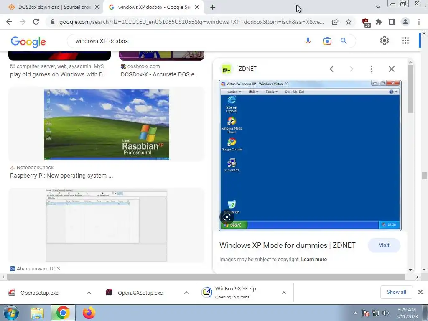Screen dimensions: 428x321
Task: Close the windows XP dosbox search tab
Action: coord(197,7)
